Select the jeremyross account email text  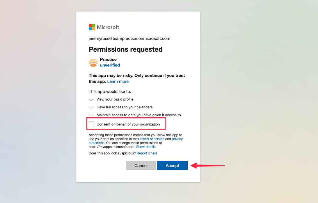(130, 38)
